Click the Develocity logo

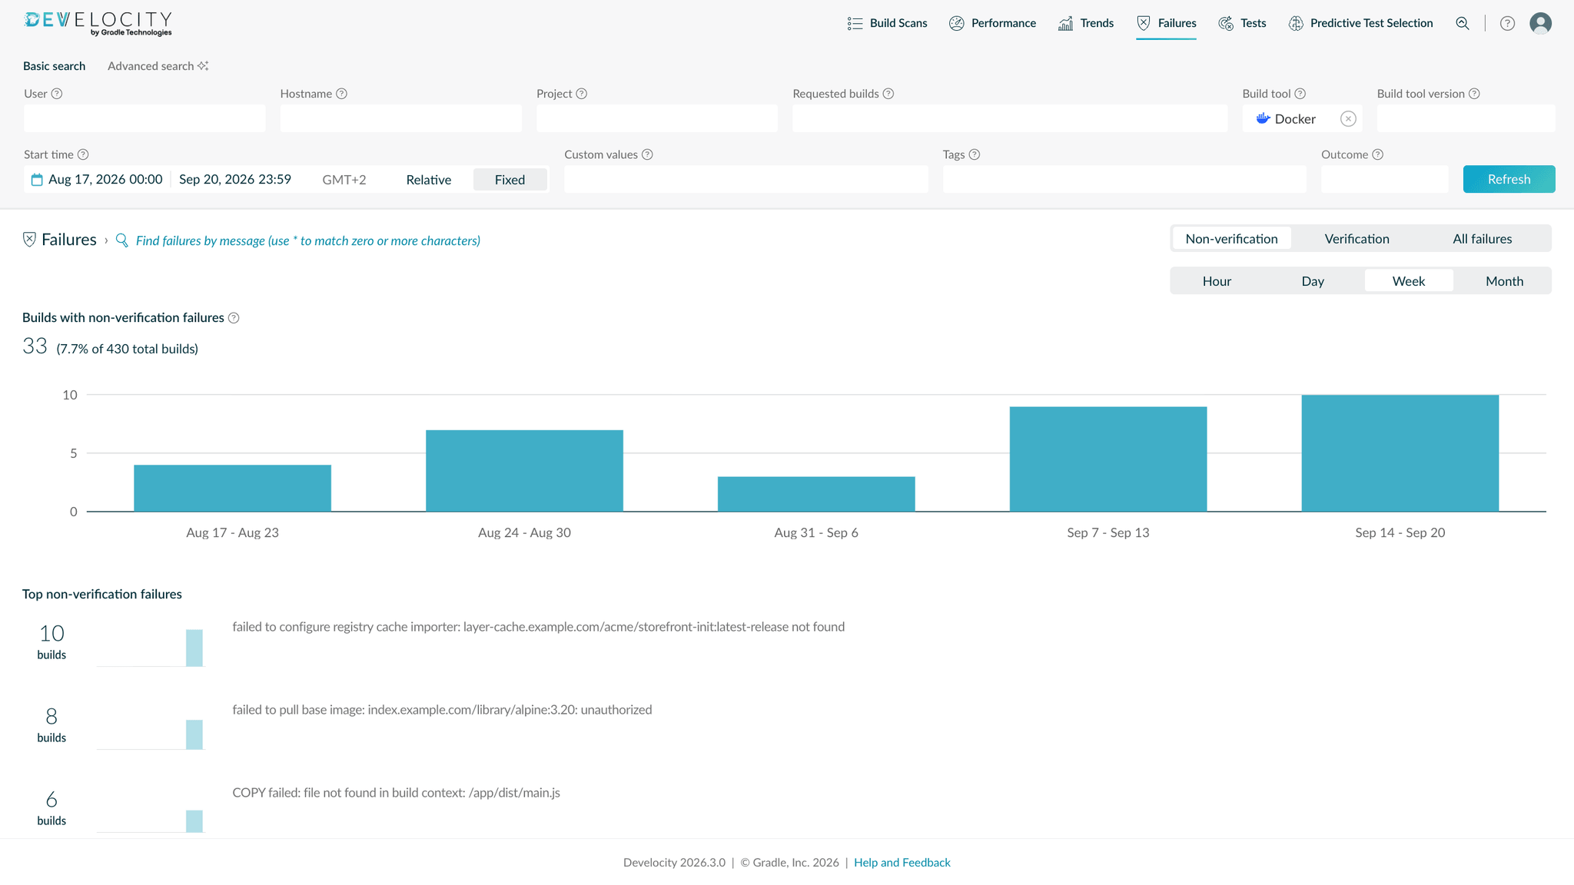pos(98,23)
